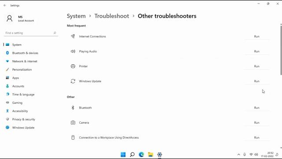Screen dimensions: 282x159
Task: Show hidden system tray icons
Action: [x=239, y=155]
